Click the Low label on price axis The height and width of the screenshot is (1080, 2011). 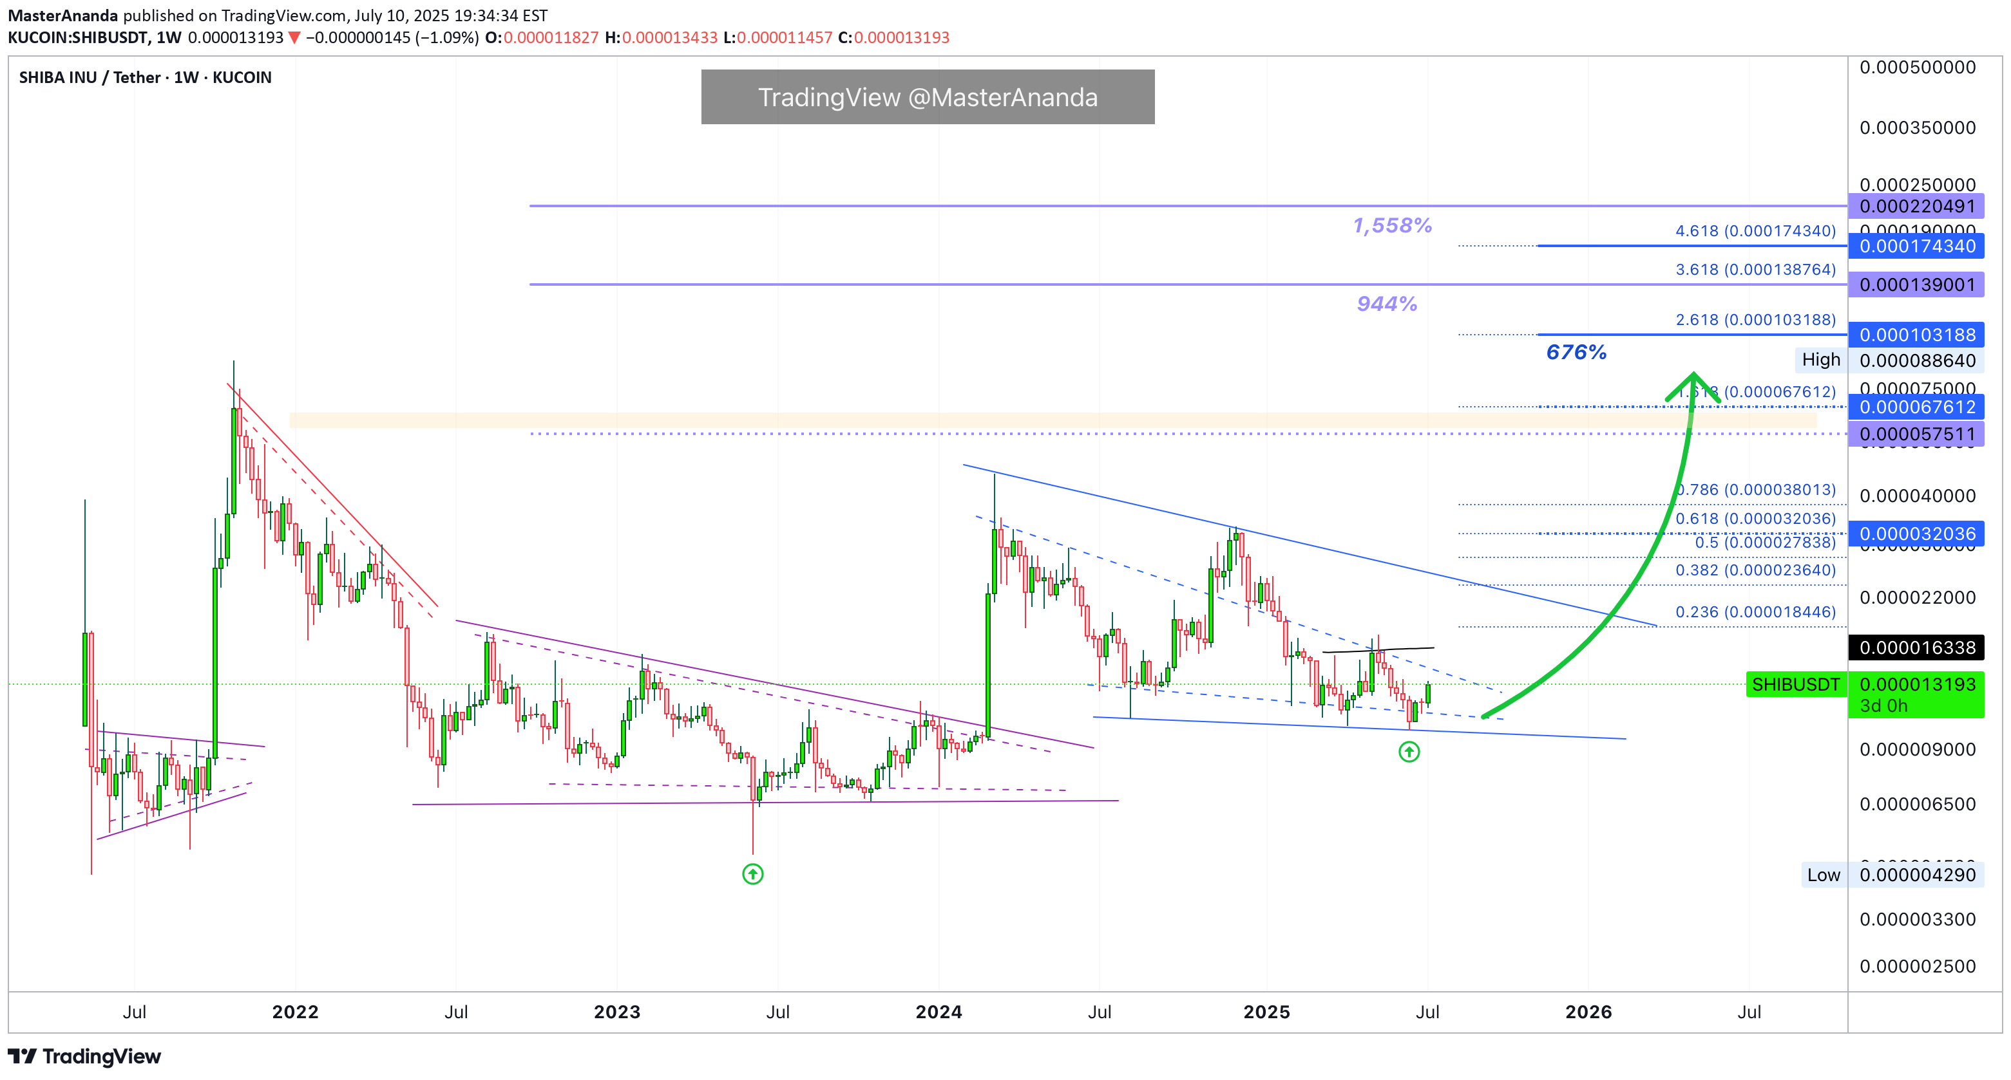click(x=1824, y=875)
